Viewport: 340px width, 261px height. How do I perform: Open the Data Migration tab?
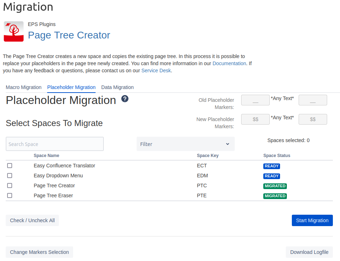coord(117,87)
